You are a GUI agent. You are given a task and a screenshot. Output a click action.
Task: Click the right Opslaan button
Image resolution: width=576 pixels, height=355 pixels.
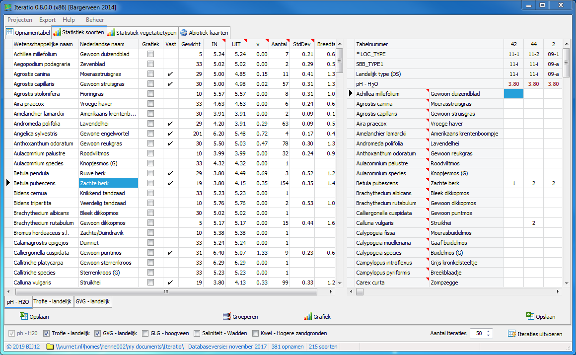541,316
